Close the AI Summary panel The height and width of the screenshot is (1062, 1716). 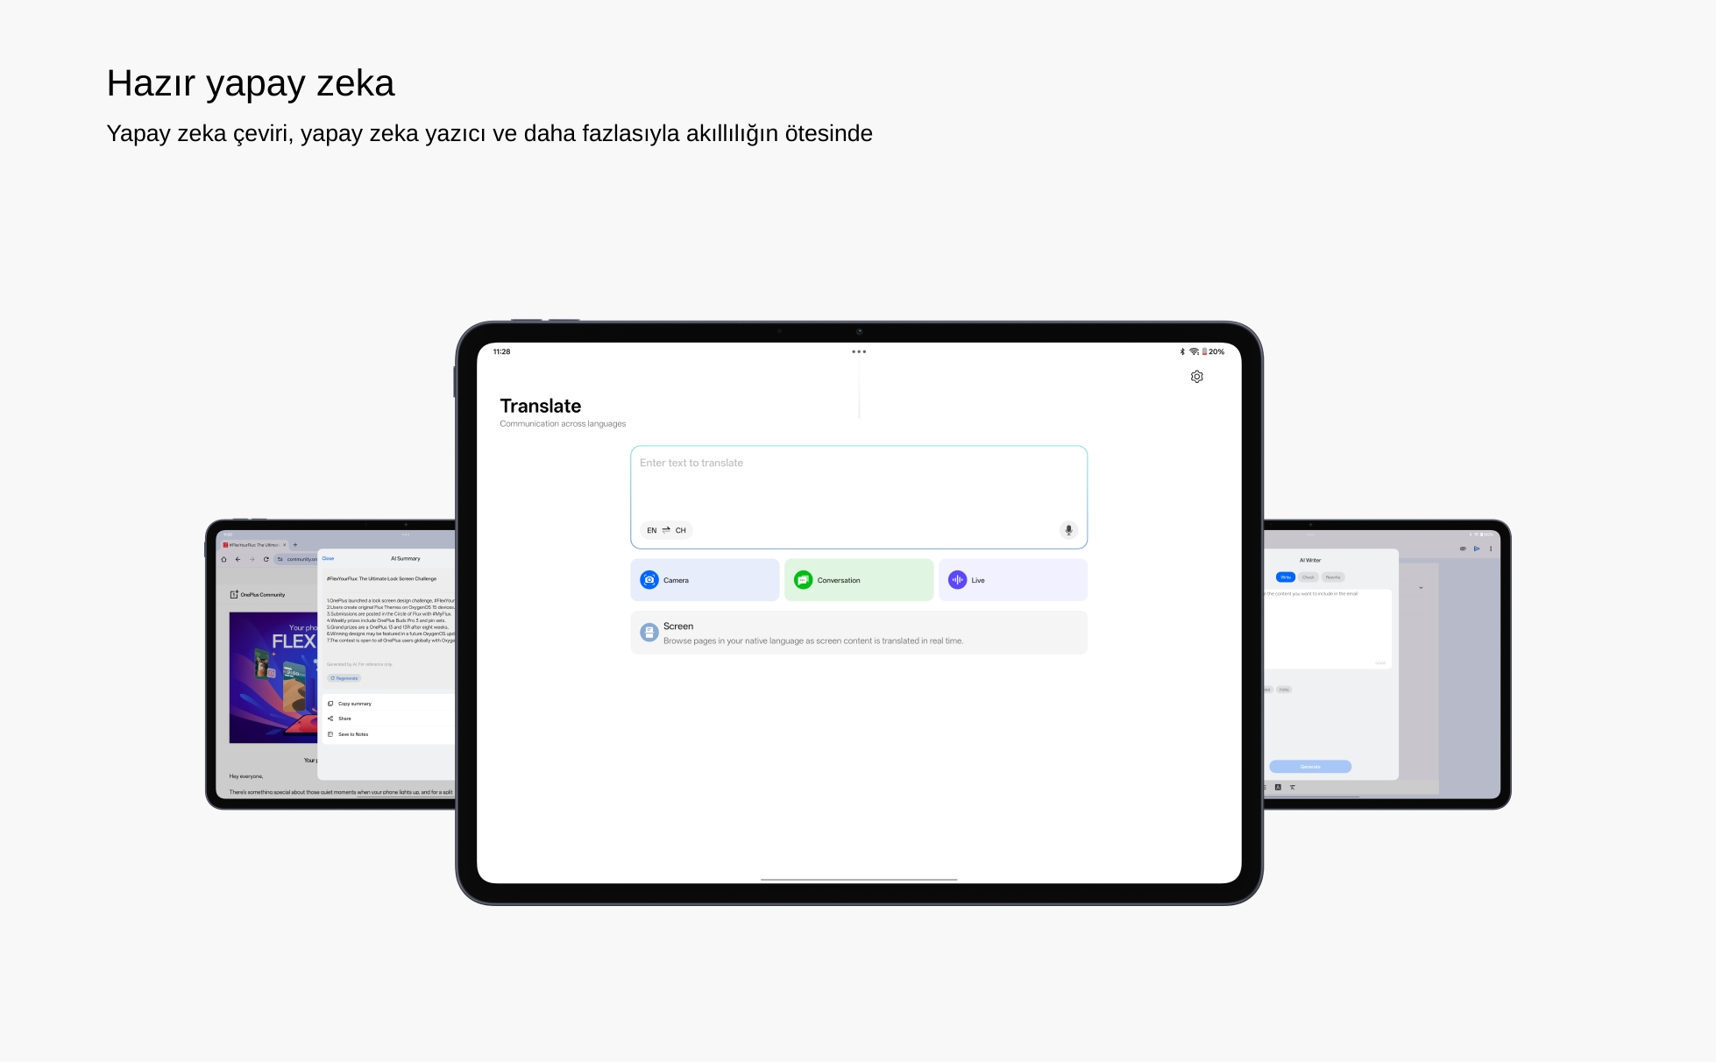click(328, 558)
